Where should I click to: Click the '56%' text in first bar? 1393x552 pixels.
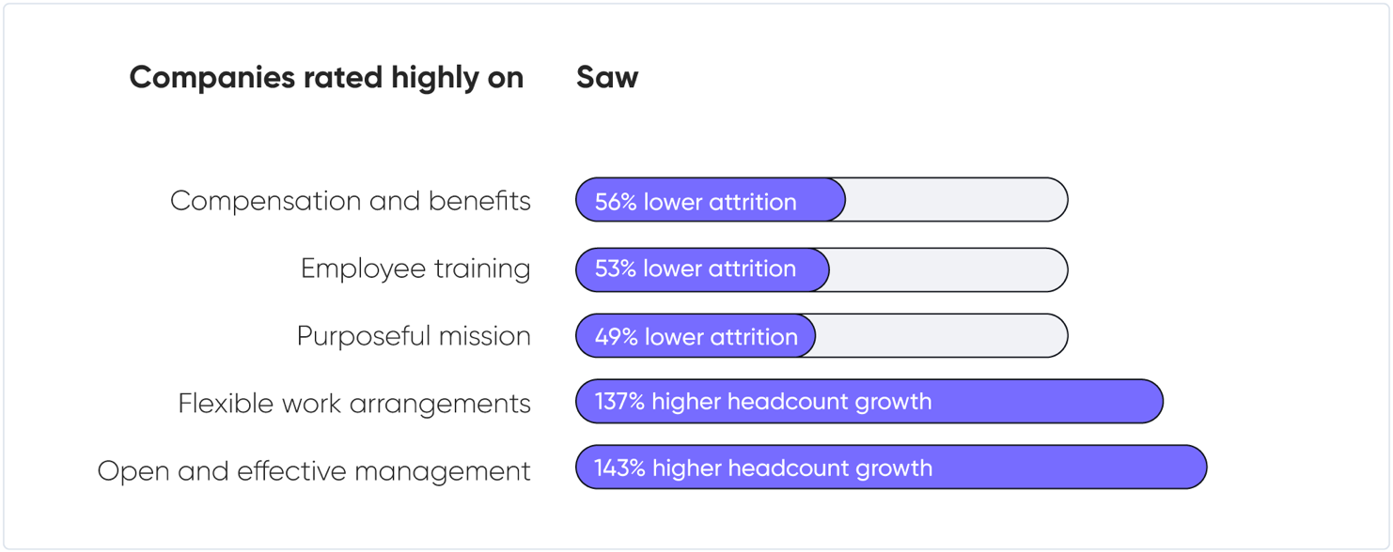point(616,202)
